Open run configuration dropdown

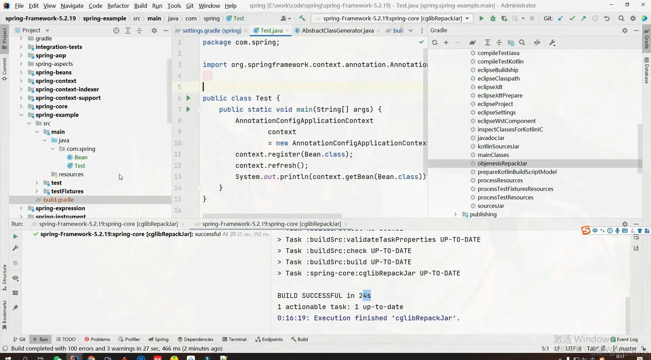[467, 18]
